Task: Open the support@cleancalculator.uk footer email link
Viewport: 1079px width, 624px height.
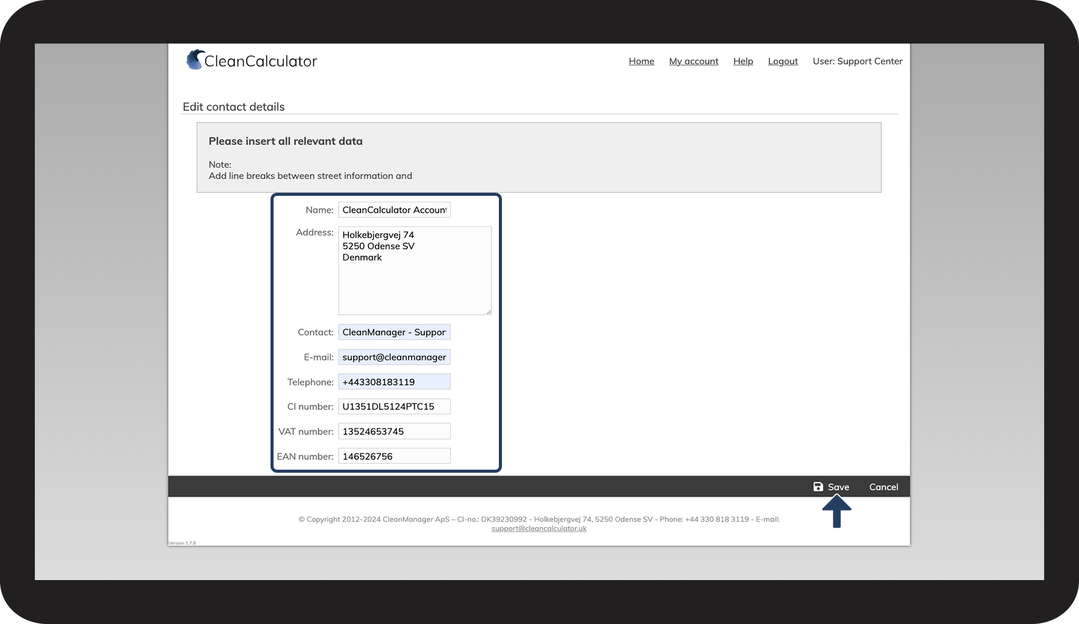Action: (539, 528)
